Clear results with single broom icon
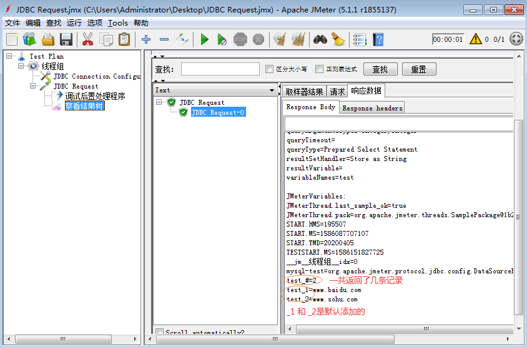 point(280,39)
